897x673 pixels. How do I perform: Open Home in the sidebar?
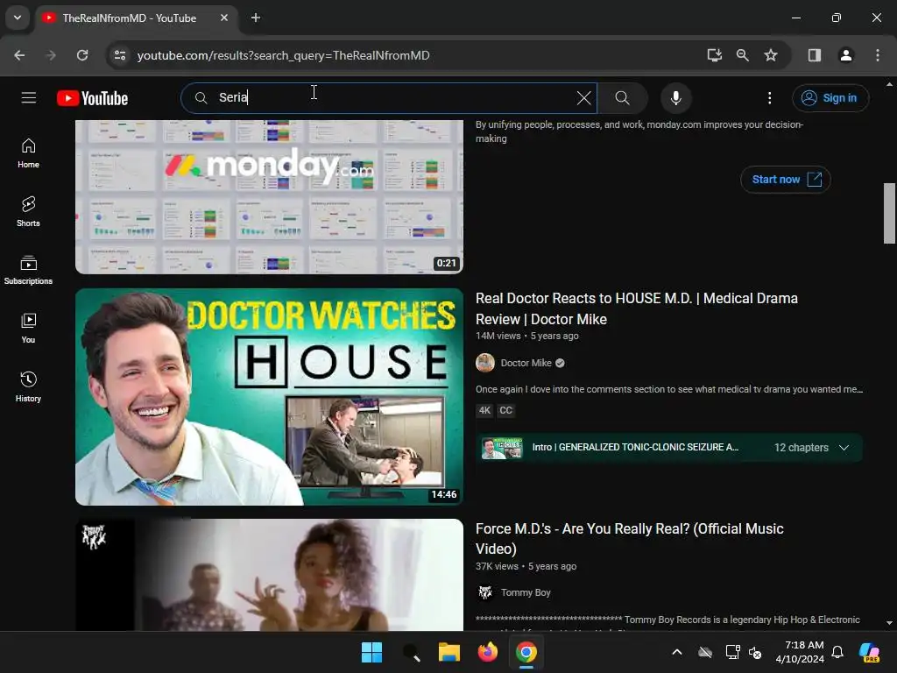pos(28,153)
